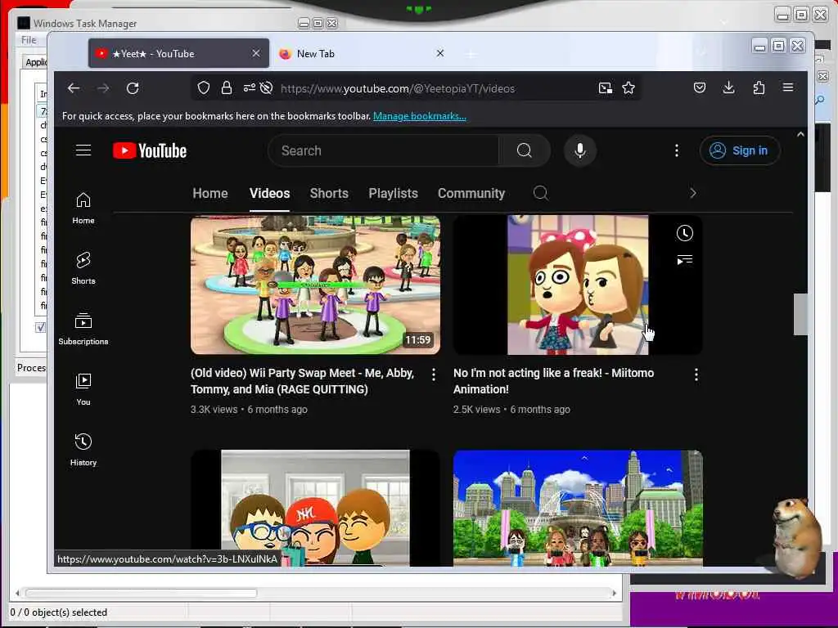Click the padlock site security icon
838x628 pixels.
coord(227,88)
